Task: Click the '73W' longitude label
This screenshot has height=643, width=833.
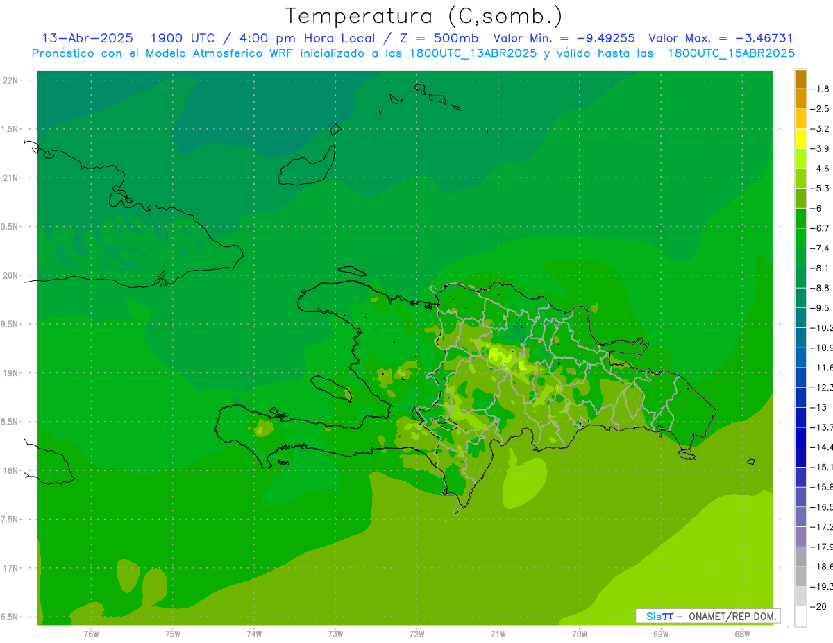Action: 335,634
